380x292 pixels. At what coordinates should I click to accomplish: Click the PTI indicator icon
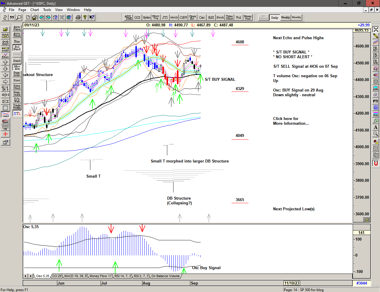pos(376,101)
